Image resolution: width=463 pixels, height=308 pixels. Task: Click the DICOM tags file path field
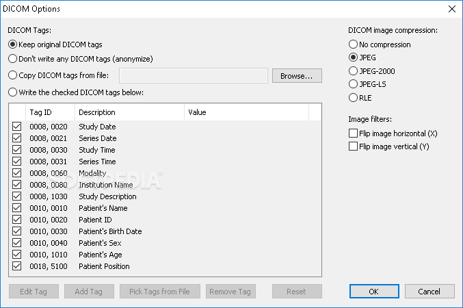click(194, 76)
